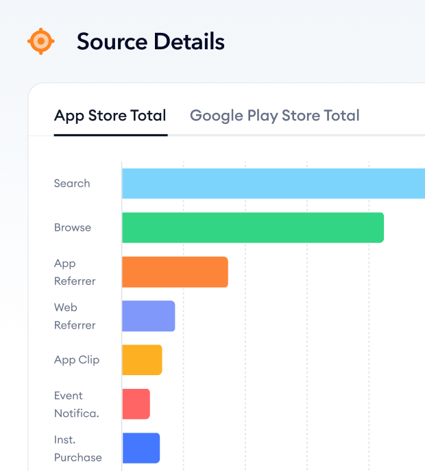
Task: Select the blue Inst. Purchase bar
Action: (141, 448)
